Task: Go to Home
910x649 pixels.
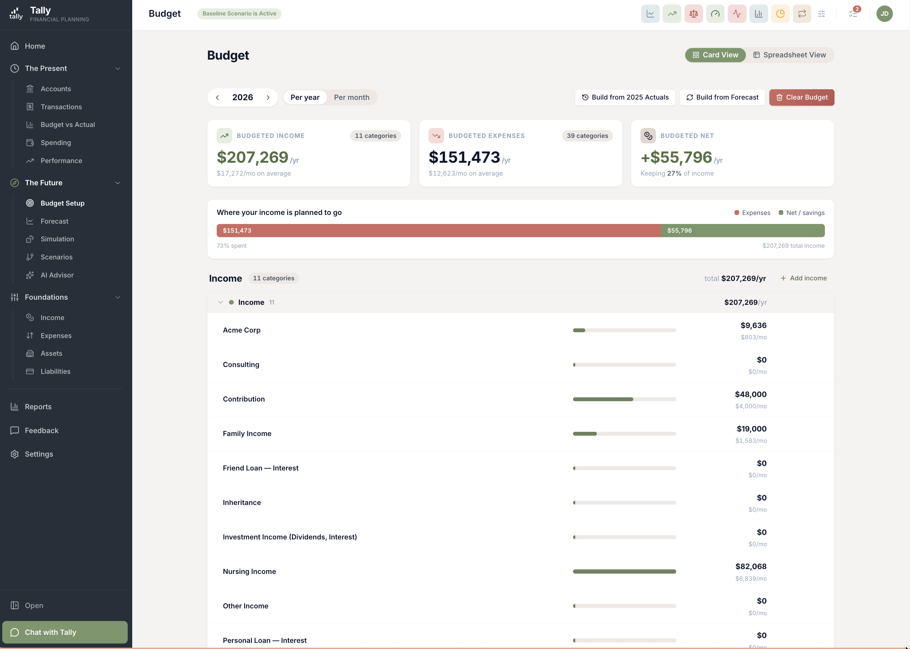Action: pyautogui.click(x=35, y=46)
